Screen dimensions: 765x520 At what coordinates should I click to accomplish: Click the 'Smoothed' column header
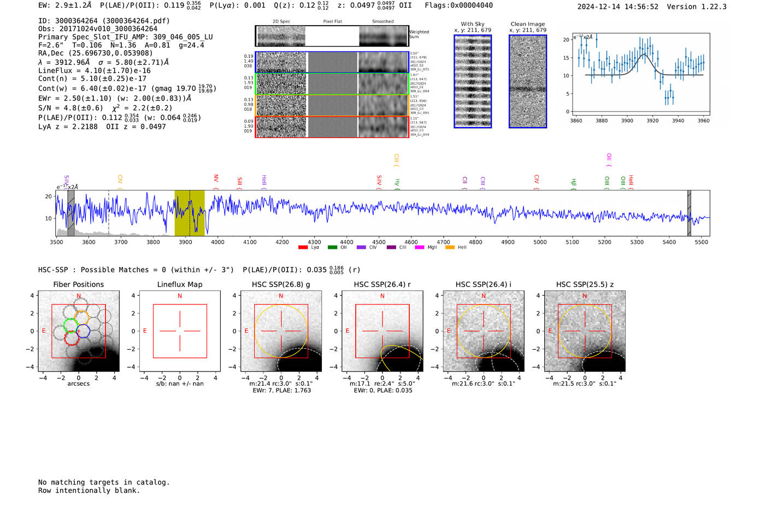click(383, 22)
